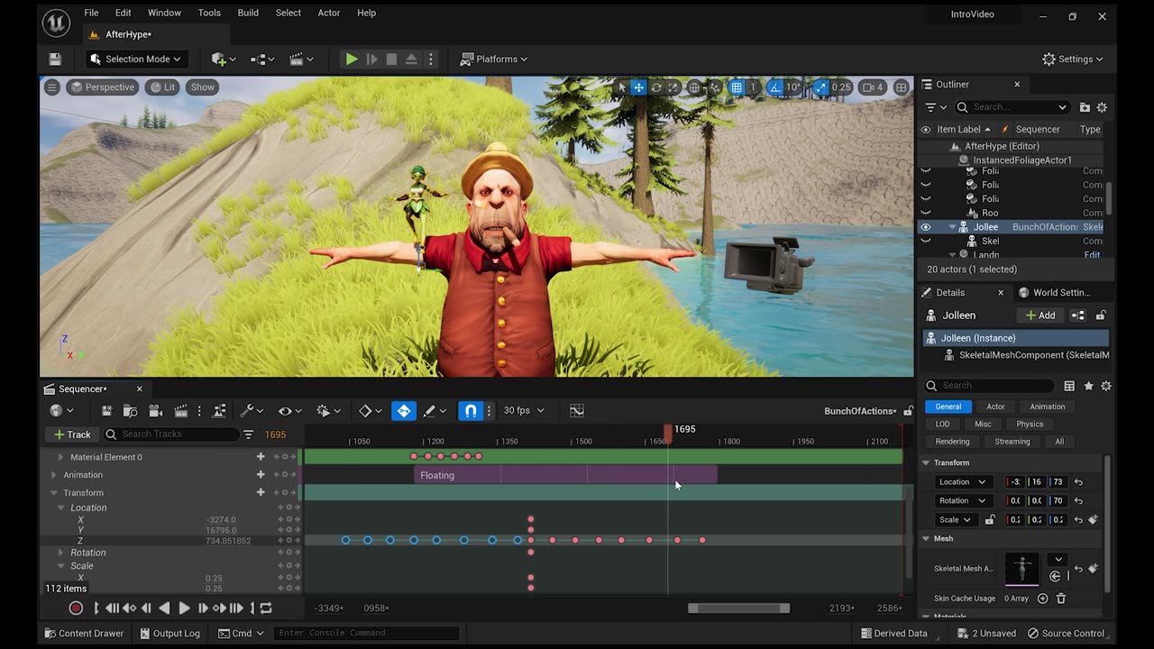Open the viewport layout grid icon
This screenshot has height=649, width=1154.
[901, 87]
